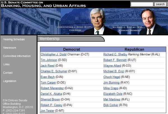Click the banner caption Richard C. Shelby (R-AL)
The width and height of the screenshot is (168, 114).
click(x=129, y=27)
